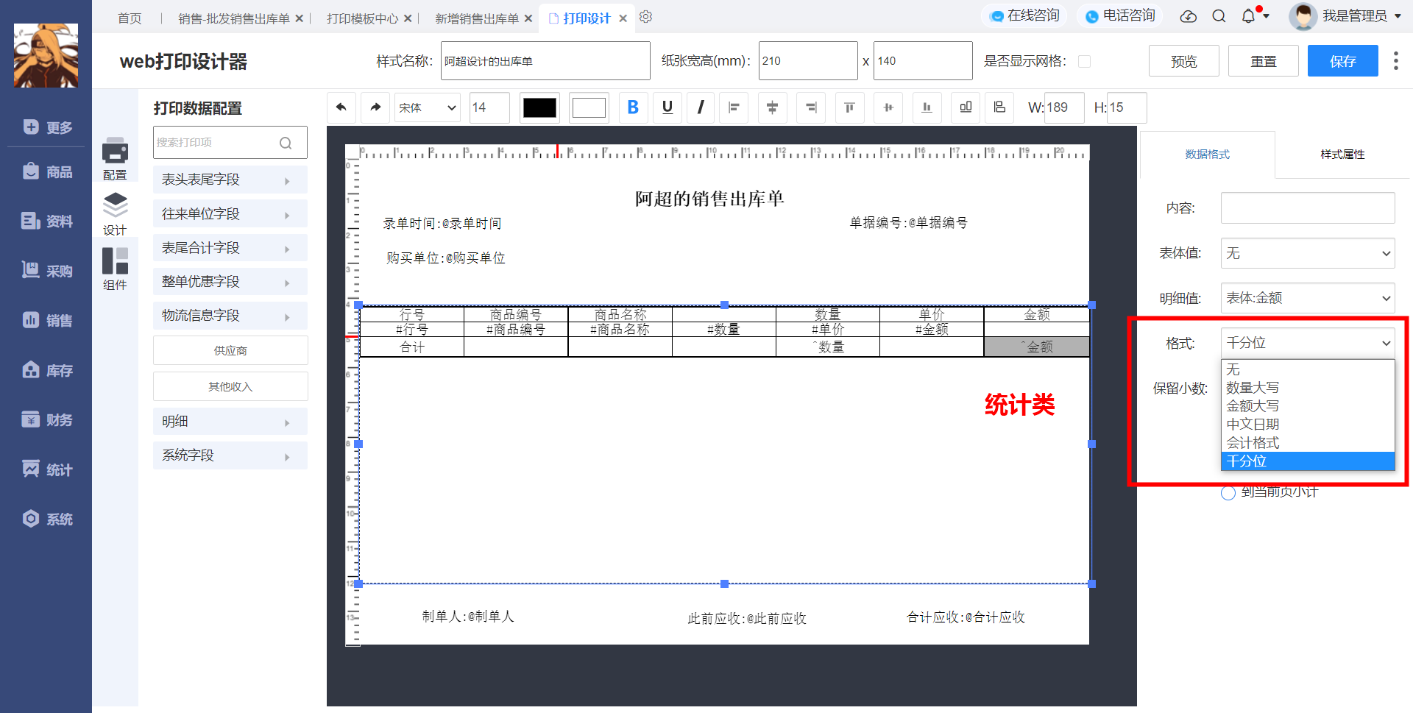The image size is (1413, 713).
Task: Align selected elements horizontally centered
Action: 772,107
